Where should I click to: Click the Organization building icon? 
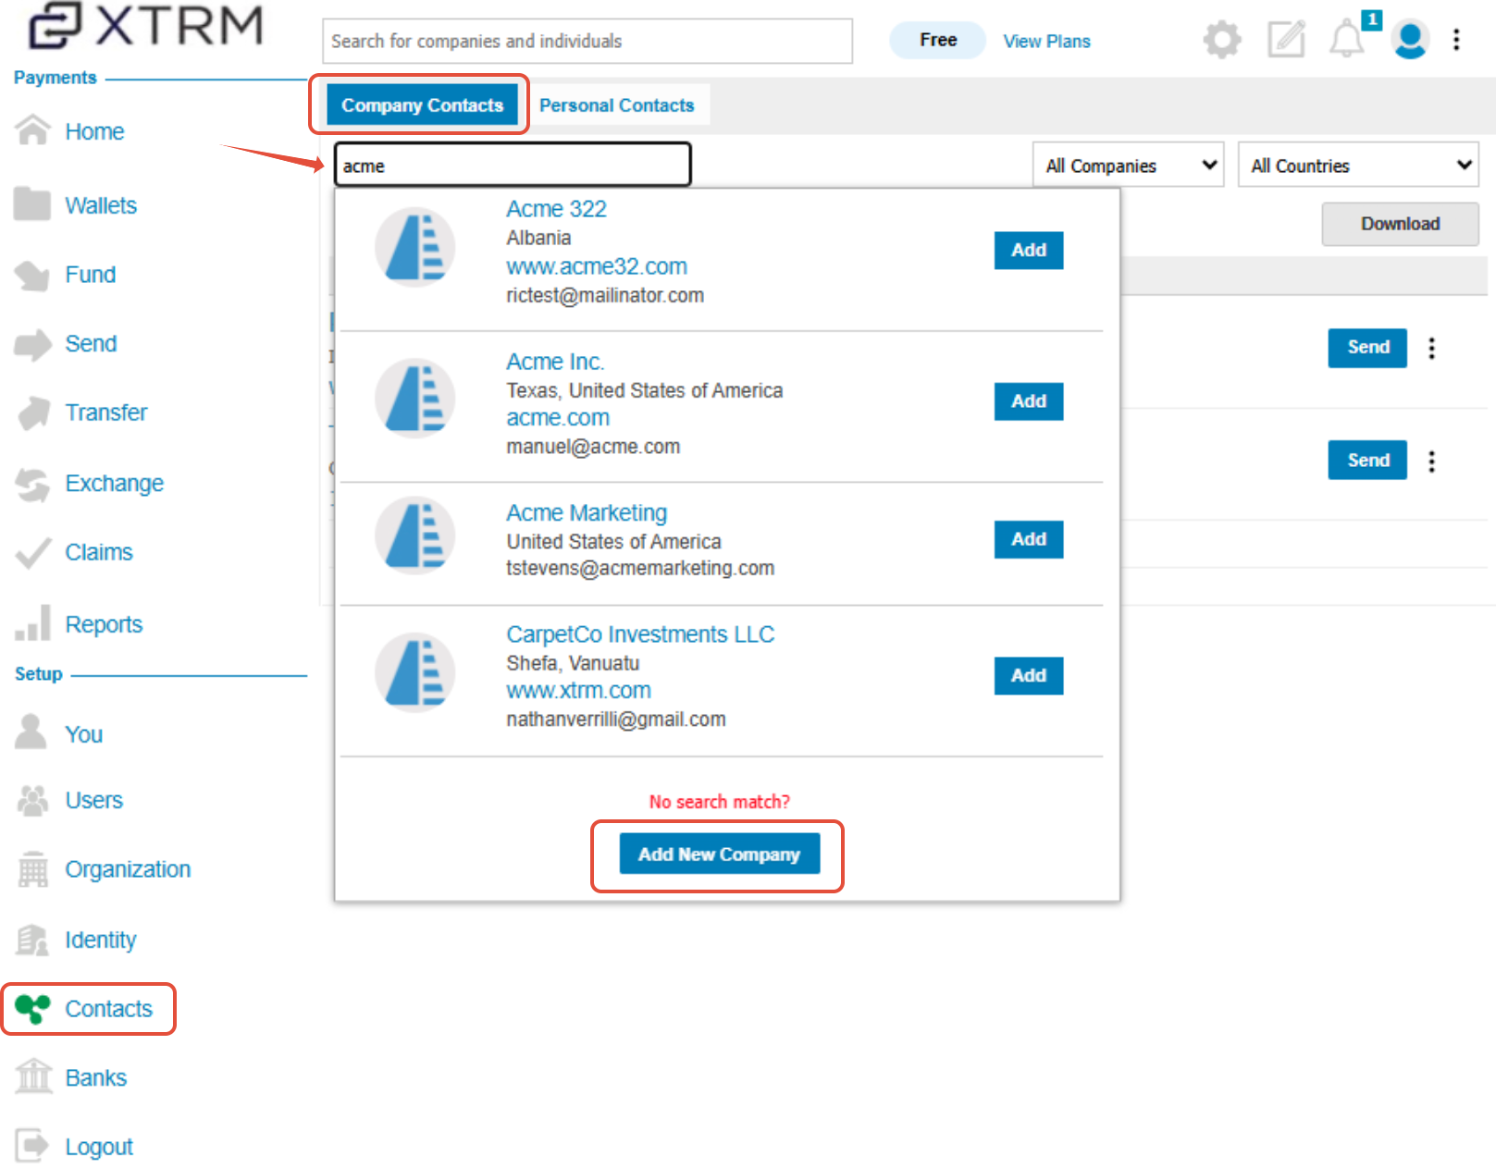(x=32, y=869)
